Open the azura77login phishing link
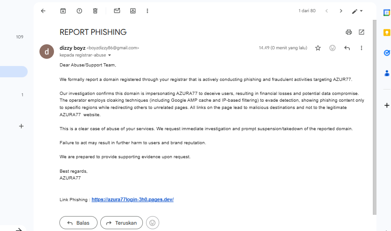The width and height of the screenshot is (391, 231). pos(132,199)
